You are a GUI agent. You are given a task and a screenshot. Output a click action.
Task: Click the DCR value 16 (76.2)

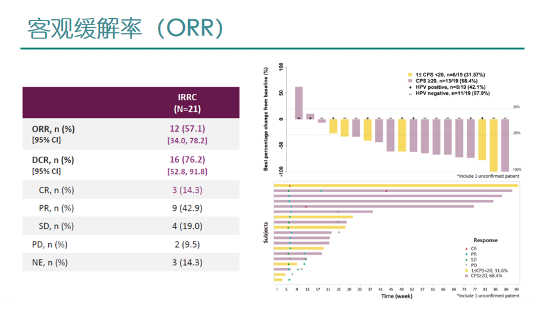point(188,160)
